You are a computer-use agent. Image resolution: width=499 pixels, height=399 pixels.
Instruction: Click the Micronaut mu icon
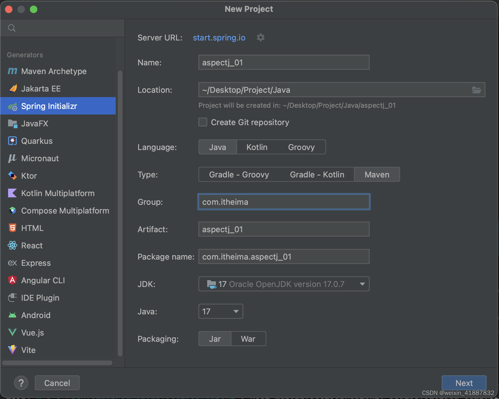[x=12, y=158]
